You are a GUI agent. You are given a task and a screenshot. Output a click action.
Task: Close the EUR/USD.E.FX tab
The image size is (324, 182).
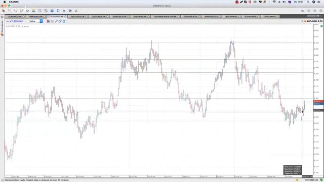(24, 17)
